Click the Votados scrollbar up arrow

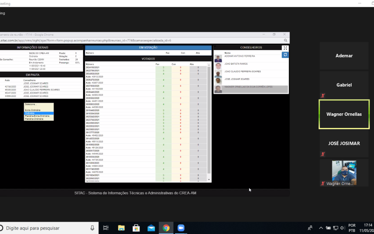[209, 65]
